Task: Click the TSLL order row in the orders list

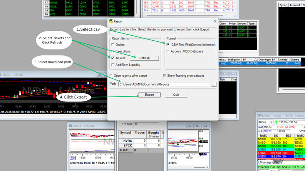Action: 188,11
